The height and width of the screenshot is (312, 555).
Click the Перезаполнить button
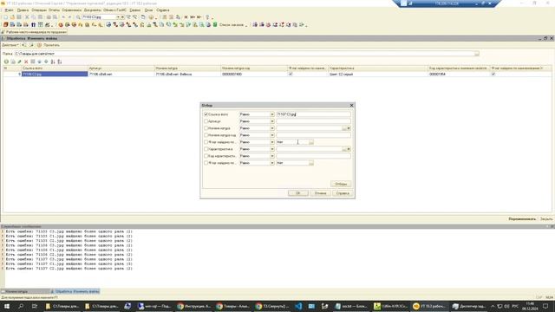[522, 219]
